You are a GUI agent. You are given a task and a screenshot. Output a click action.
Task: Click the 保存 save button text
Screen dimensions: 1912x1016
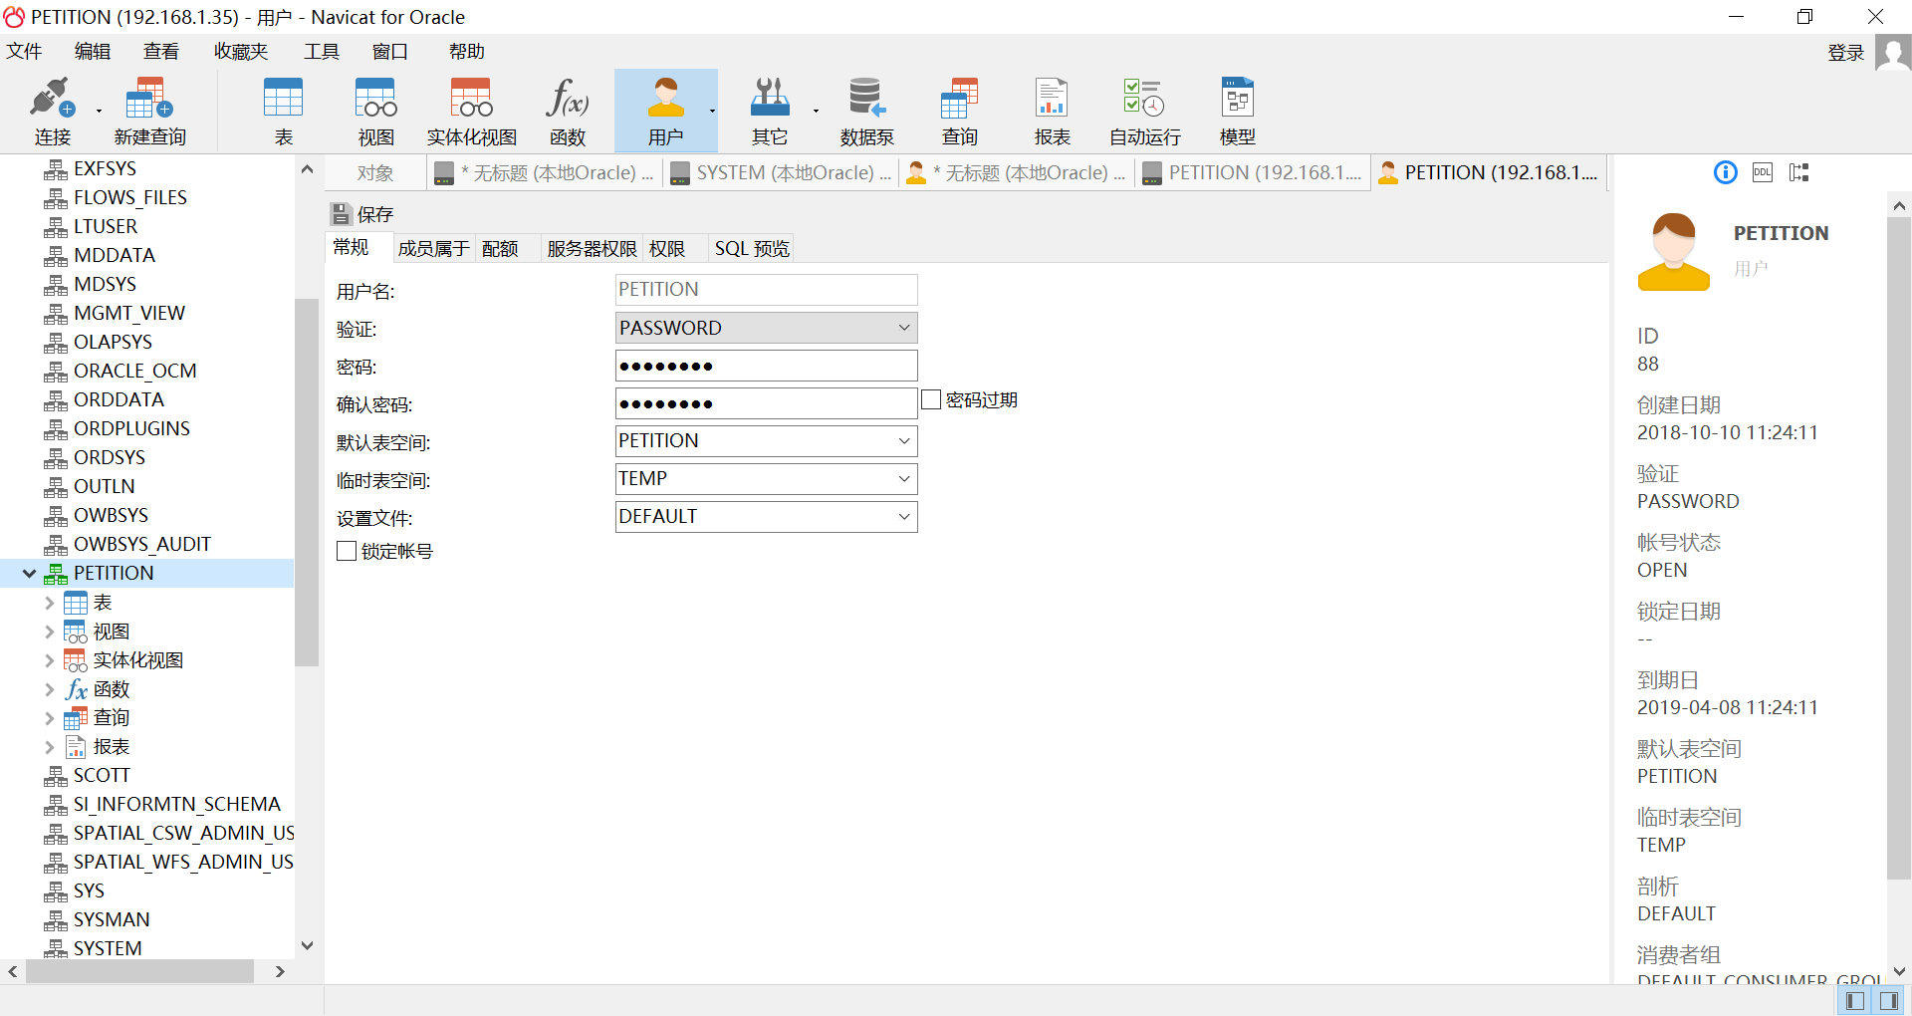tap(375, 214)
